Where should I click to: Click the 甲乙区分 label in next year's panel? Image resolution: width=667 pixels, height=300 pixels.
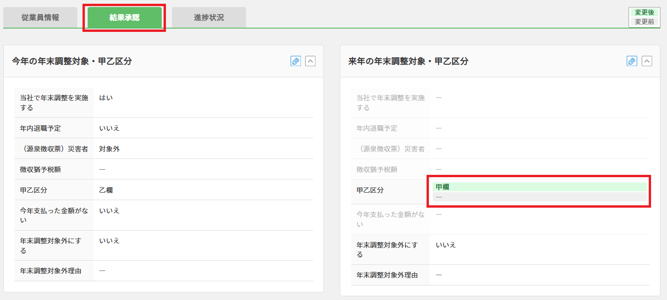click(370, 190)
